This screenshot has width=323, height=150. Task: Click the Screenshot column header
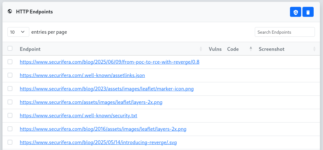pyautogui.click(x=272, y=49)
